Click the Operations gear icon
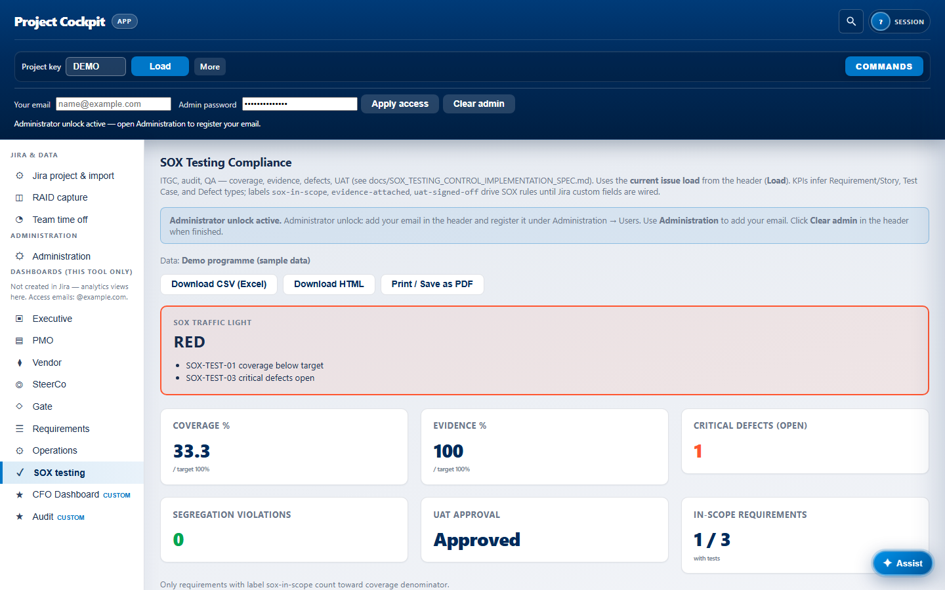This screenshot has height=590, width=945. pos(20,450)
